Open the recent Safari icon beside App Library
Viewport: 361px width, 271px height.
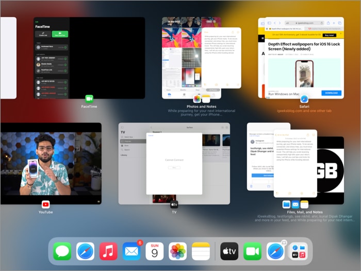click(275, 251)
